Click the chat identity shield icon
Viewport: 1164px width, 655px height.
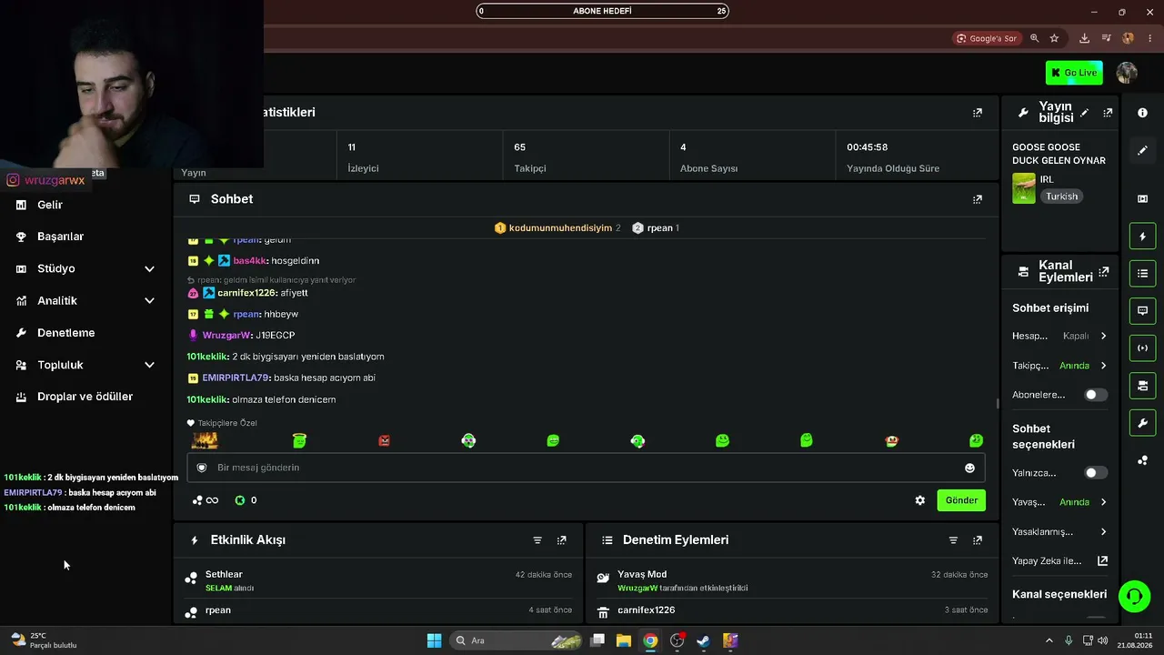(202, 468)
